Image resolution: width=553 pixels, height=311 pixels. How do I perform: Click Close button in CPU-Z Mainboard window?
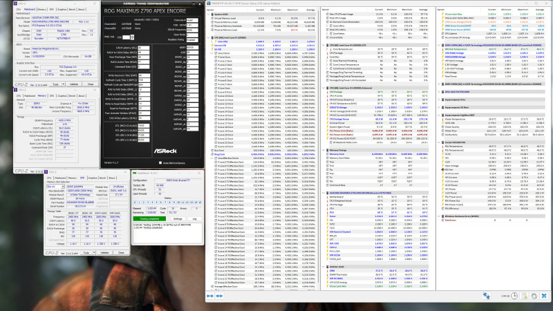point(91,84)
